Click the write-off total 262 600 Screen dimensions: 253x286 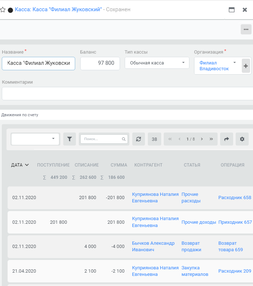tap(88, 177)
